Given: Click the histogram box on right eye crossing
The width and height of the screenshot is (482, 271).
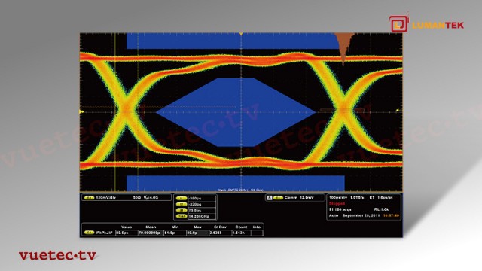Looking at the screenshot, I should (342, 110).
